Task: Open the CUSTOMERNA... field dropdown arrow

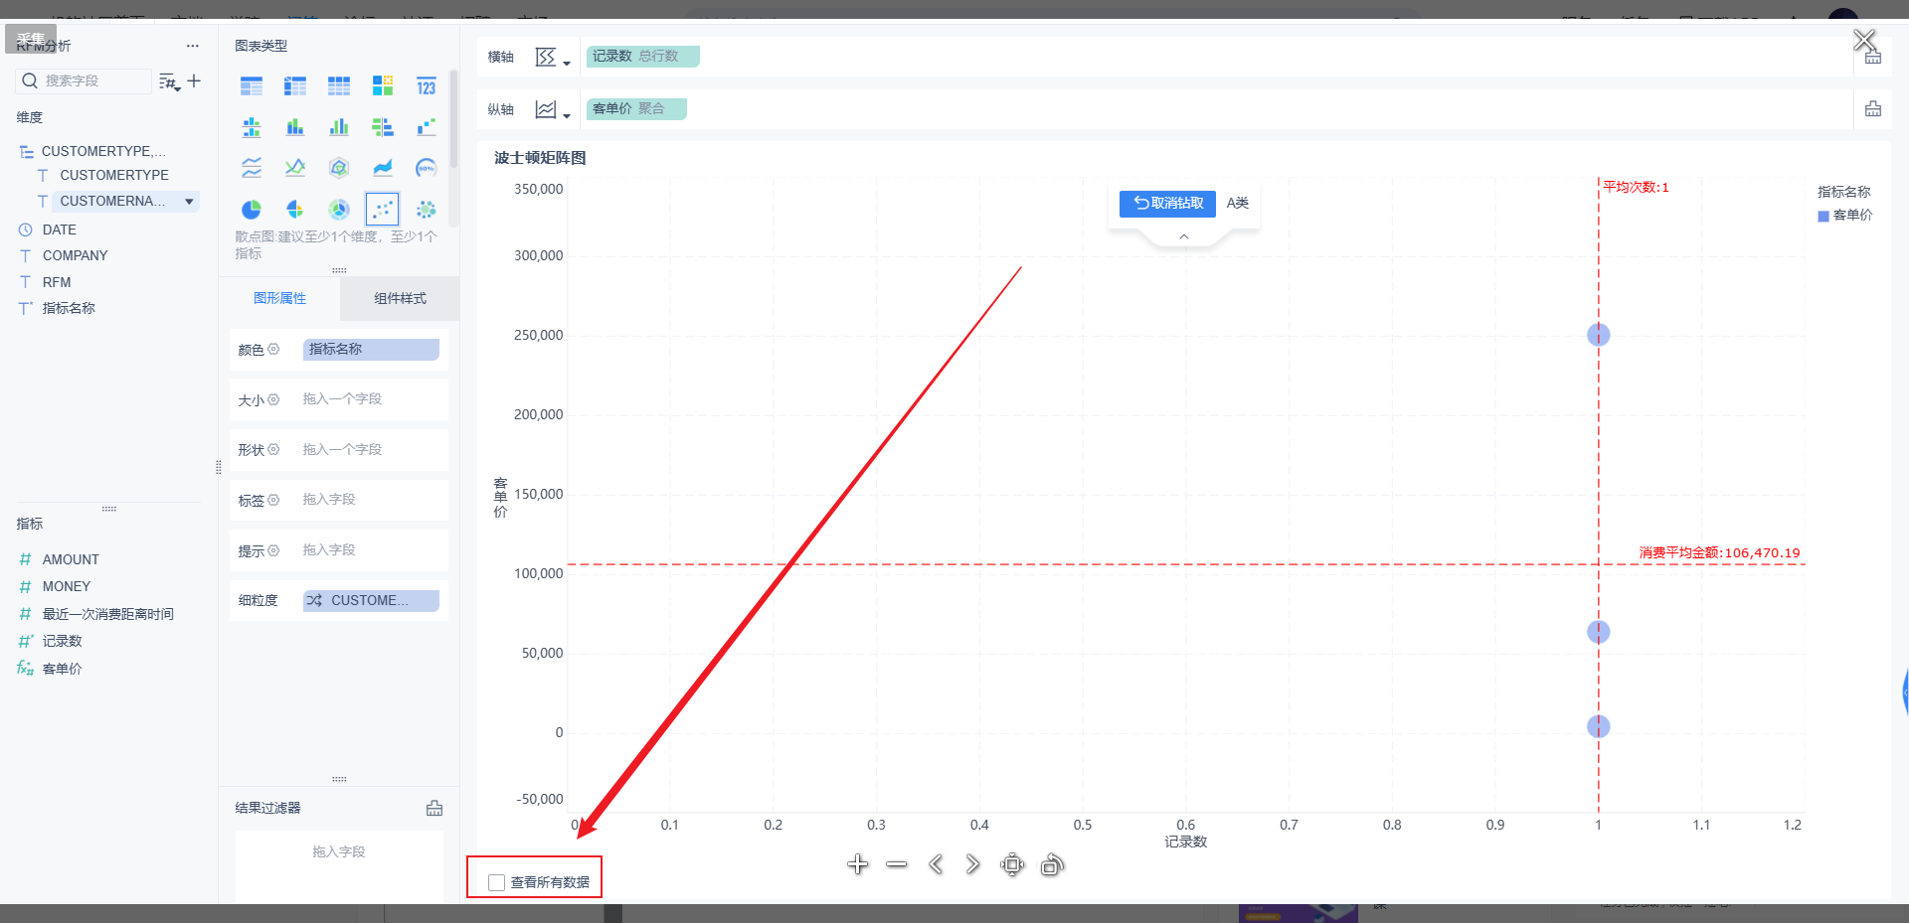Action: tap(189, 201)
